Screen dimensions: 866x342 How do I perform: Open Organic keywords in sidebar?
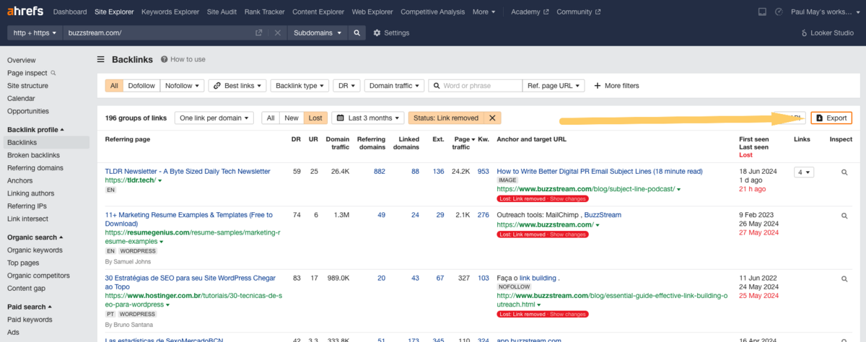35,250
